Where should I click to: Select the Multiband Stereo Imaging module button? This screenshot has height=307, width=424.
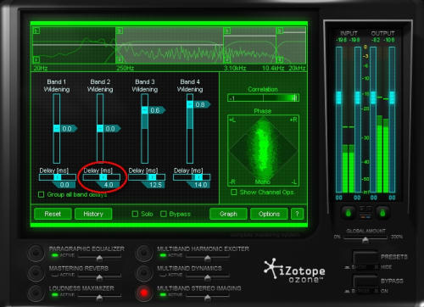pos(144,293)
